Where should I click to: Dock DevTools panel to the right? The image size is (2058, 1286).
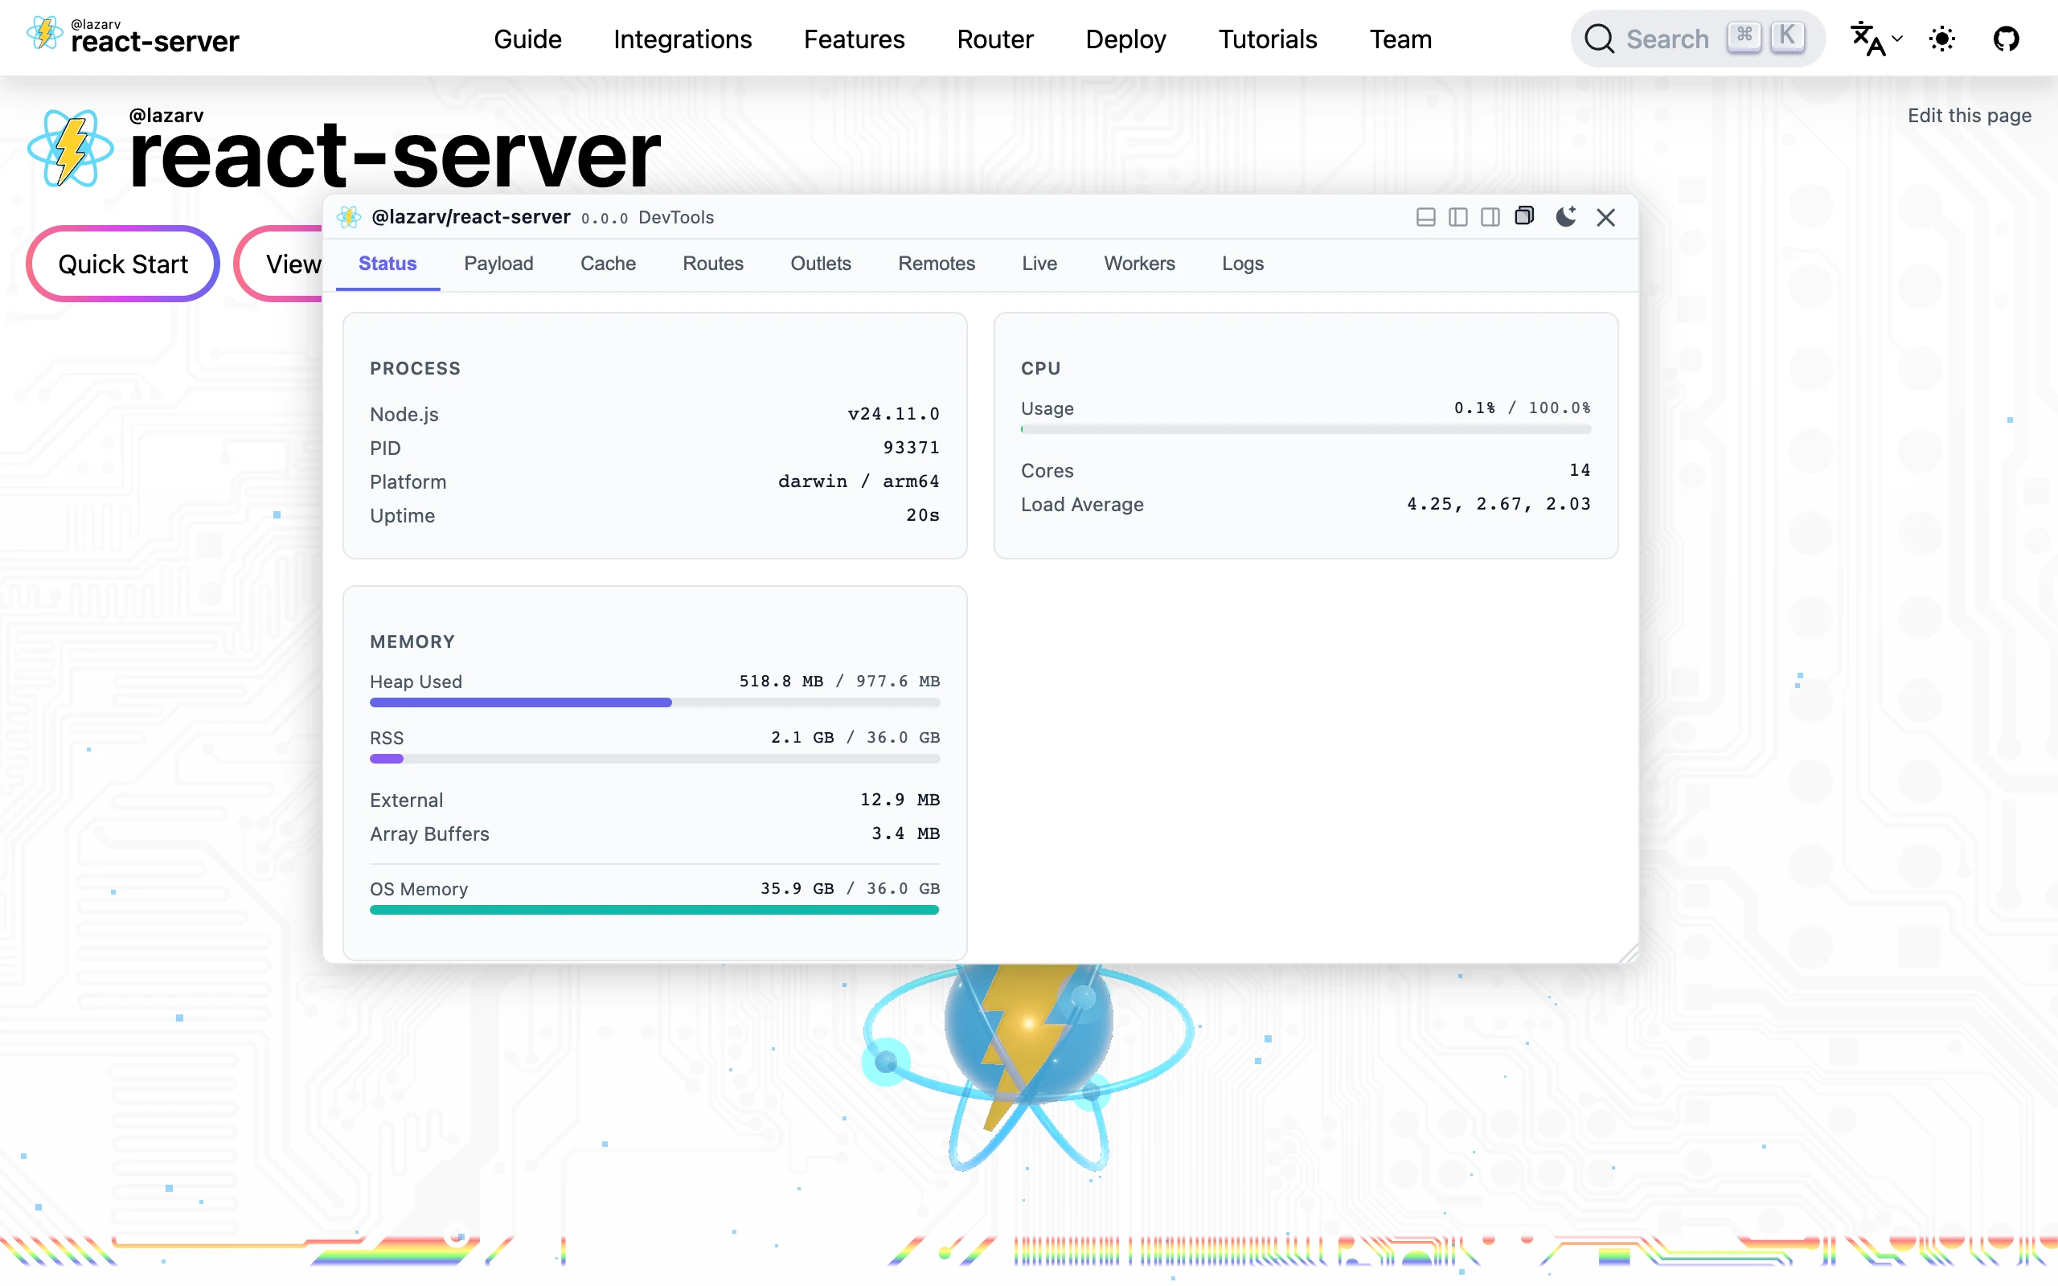[x=1490, y=218]
